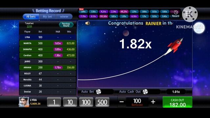
Task: Click ARHAM's 1.78x multiplier badge
Action: pyautogui.click(x=58, y=68)
